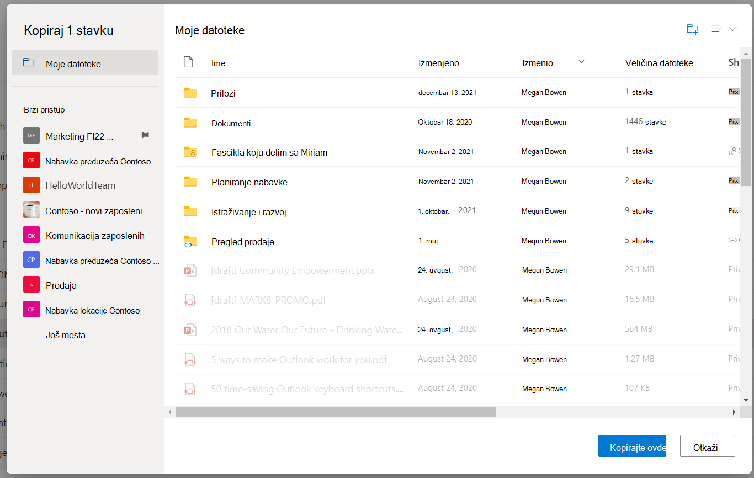Click the vertical scrollbar down arrow
Viewport: 754px width, 478px height.
tap(746, 399)
